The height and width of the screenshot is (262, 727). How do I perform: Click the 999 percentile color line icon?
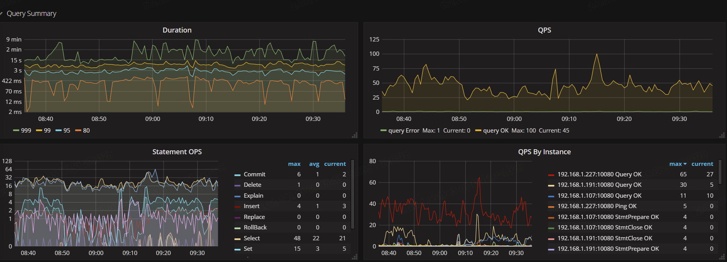pos(16,131)
